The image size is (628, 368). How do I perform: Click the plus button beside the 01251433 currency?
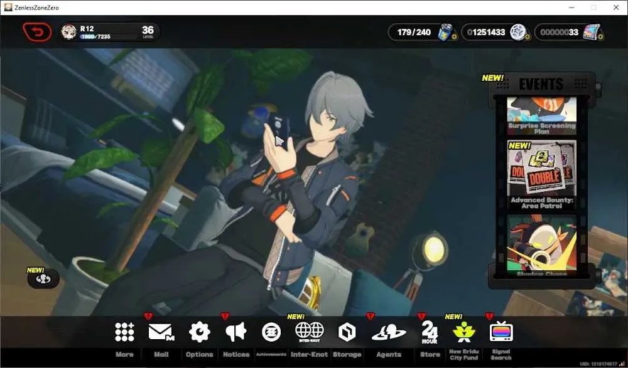point(527,37)
